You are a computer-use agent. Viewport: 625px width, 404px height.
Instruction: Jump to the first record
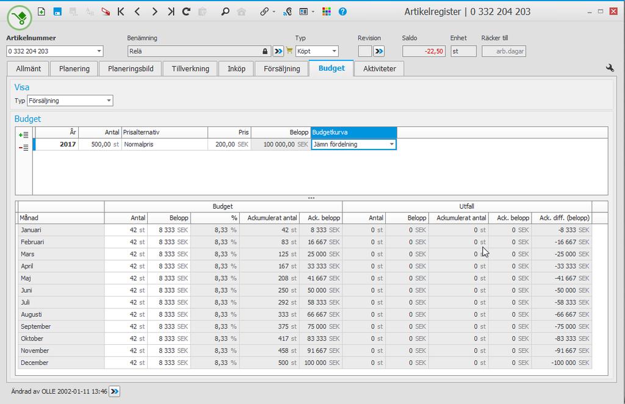pos(121,12)
